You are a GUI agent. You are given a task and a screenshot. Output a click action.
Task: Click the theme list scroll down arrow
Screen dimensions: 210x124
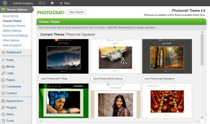pos(202,117)
